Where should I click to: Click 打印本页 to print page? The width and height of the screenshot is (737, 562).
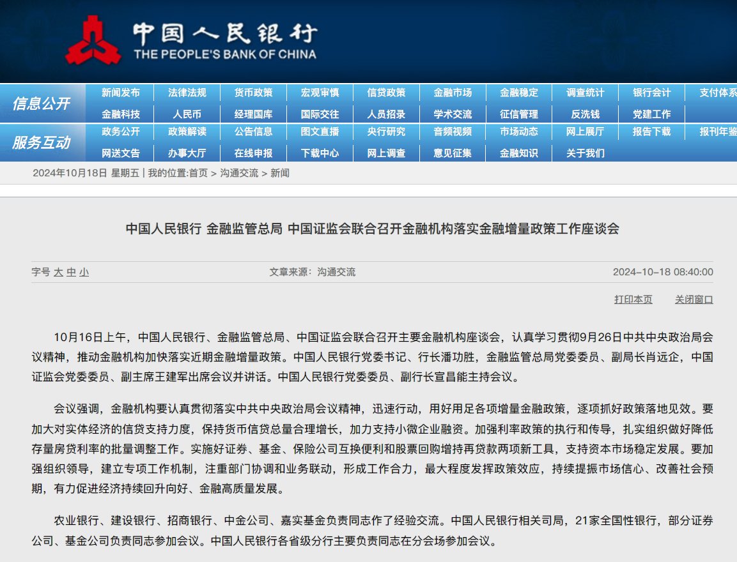(x=633, y=300)
